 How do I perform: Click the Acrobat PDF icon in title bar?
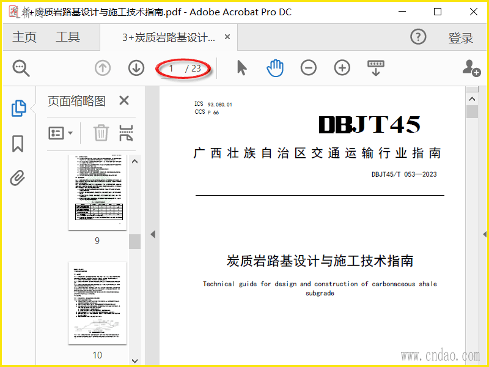(x=14, y=12)
